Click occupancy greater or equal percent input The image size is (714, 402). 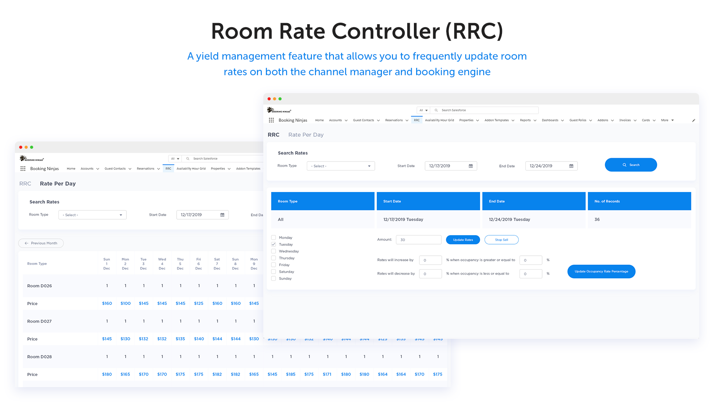(x=531, y=260)
